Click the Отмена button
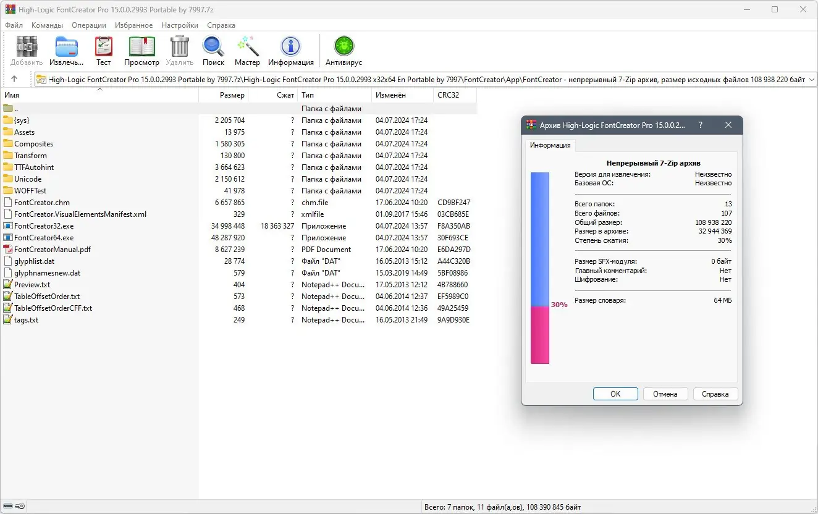Screen dimensions: 818x514 [665, 394]
